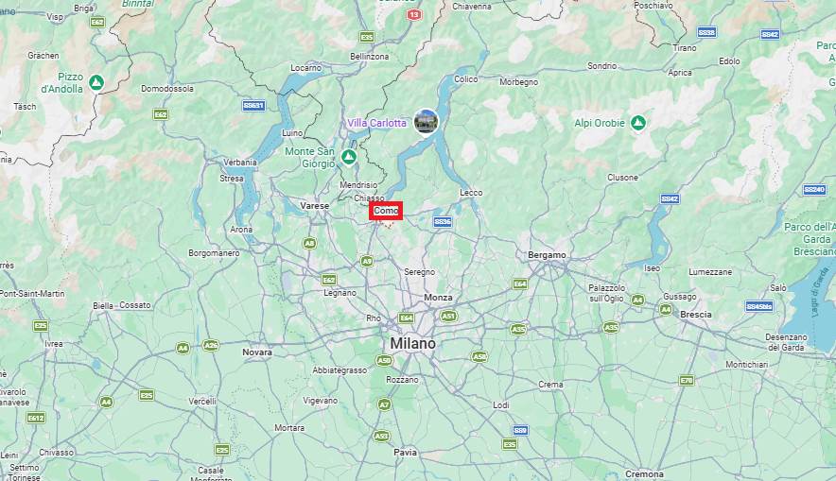Screen dimensions: 836x481
Task: Select the Lecco town label
Action: (x=471, y=193)
